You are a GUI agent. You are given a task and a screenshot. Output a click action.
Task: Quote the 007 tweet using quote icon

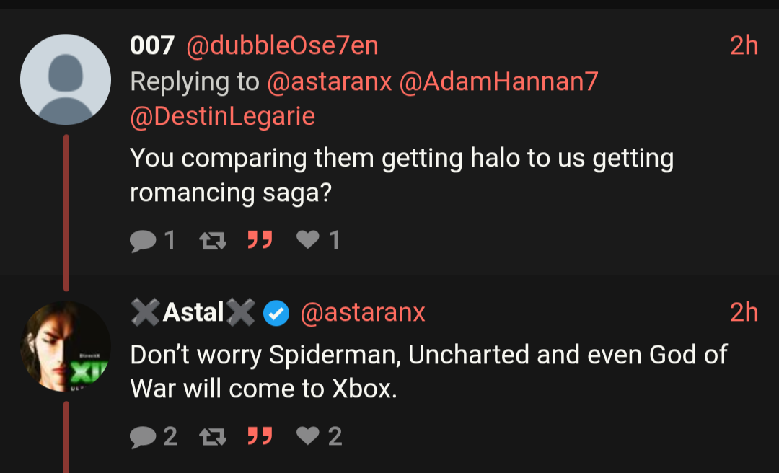(260, 239)
